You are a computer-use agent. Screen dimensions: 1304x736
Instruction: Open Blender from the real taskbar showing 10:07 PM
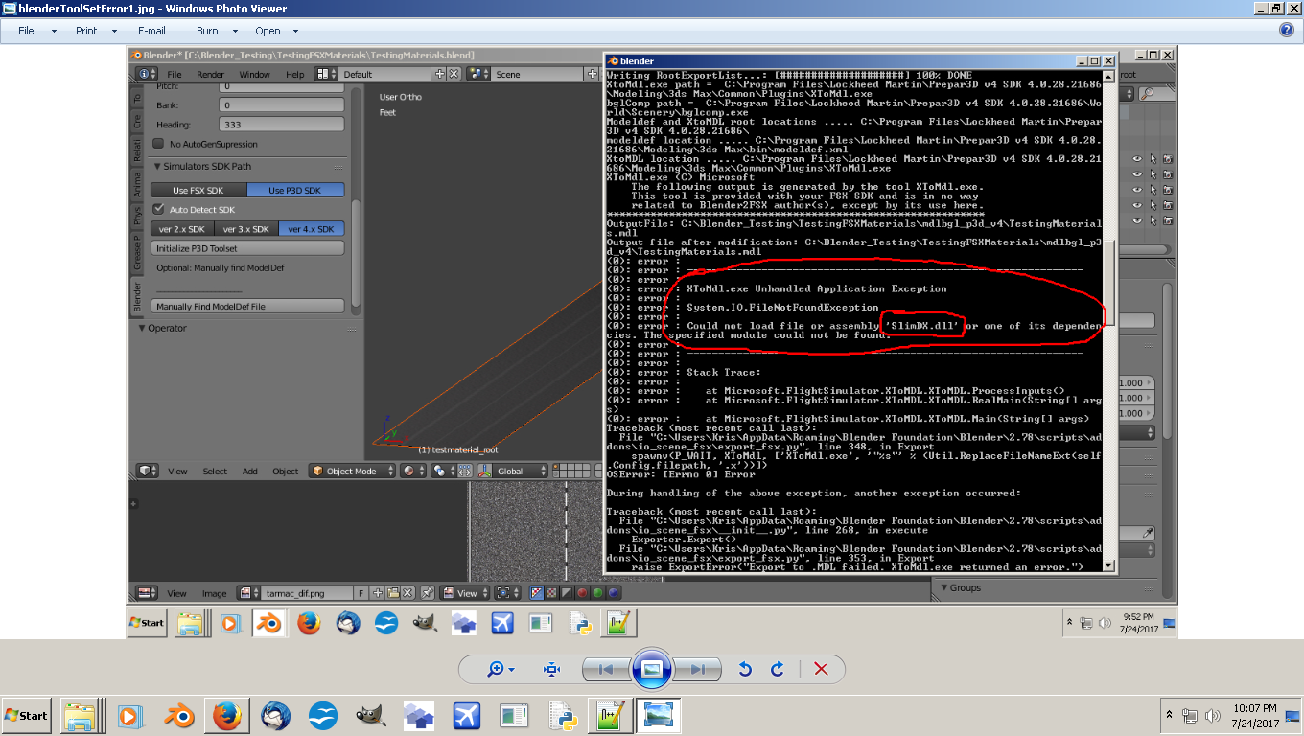178,715
